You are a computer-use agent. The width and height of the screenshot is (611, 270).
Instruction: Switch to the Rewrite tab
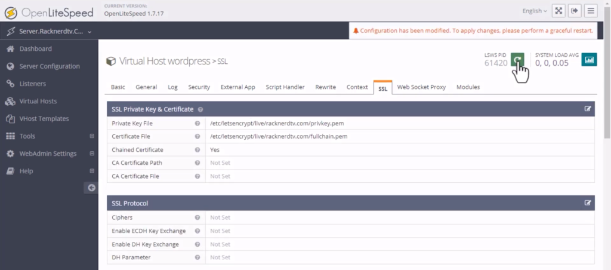coord(326,87)
